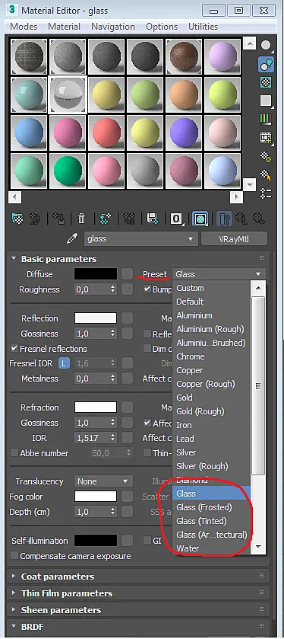This screenshot has height=639, width=284.
Task: Enable the Abbe number checkbox
Action: (x=14, y=452)
